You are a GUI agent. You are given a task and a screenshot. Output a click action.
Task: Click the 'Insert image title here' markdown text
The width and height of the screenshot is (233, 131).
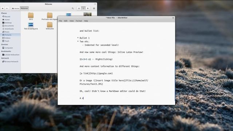110,80
